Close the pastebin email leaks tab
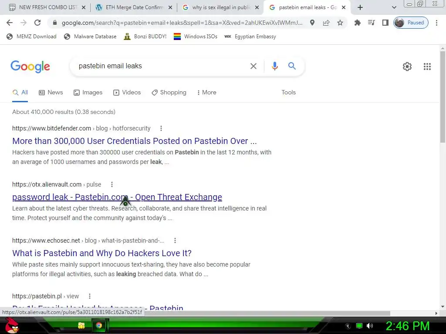446x334 pixels. pos(344,7)
